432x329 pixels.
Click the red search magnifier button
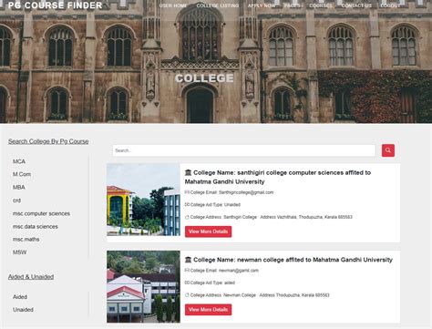pos(388,150)
